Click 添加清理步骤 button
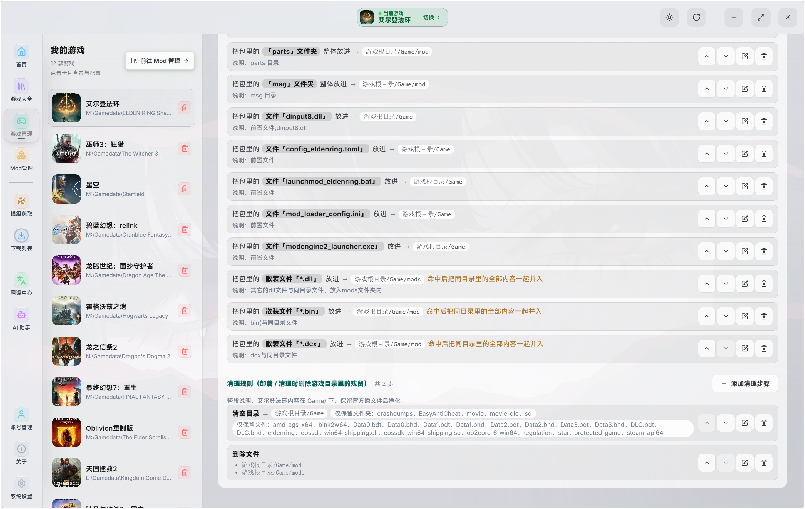The width and height of the screenshot is (805, 509). 745,383
